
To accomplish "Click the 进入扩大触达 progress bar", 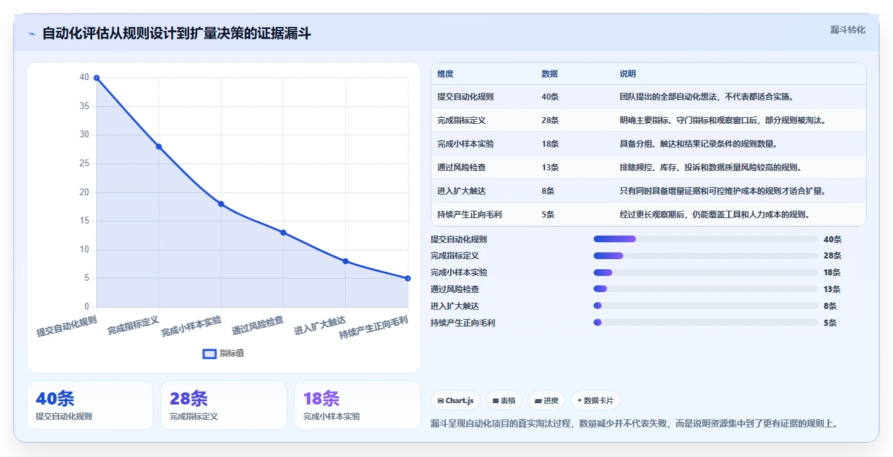I will tap(706, 306).
